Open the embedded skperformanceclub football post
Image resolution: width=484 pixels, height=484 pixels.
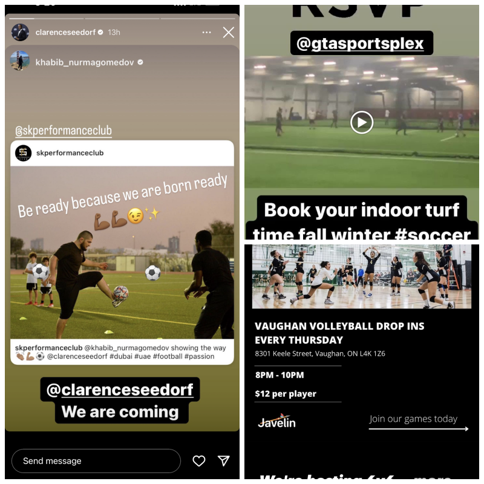pos(122,252)
